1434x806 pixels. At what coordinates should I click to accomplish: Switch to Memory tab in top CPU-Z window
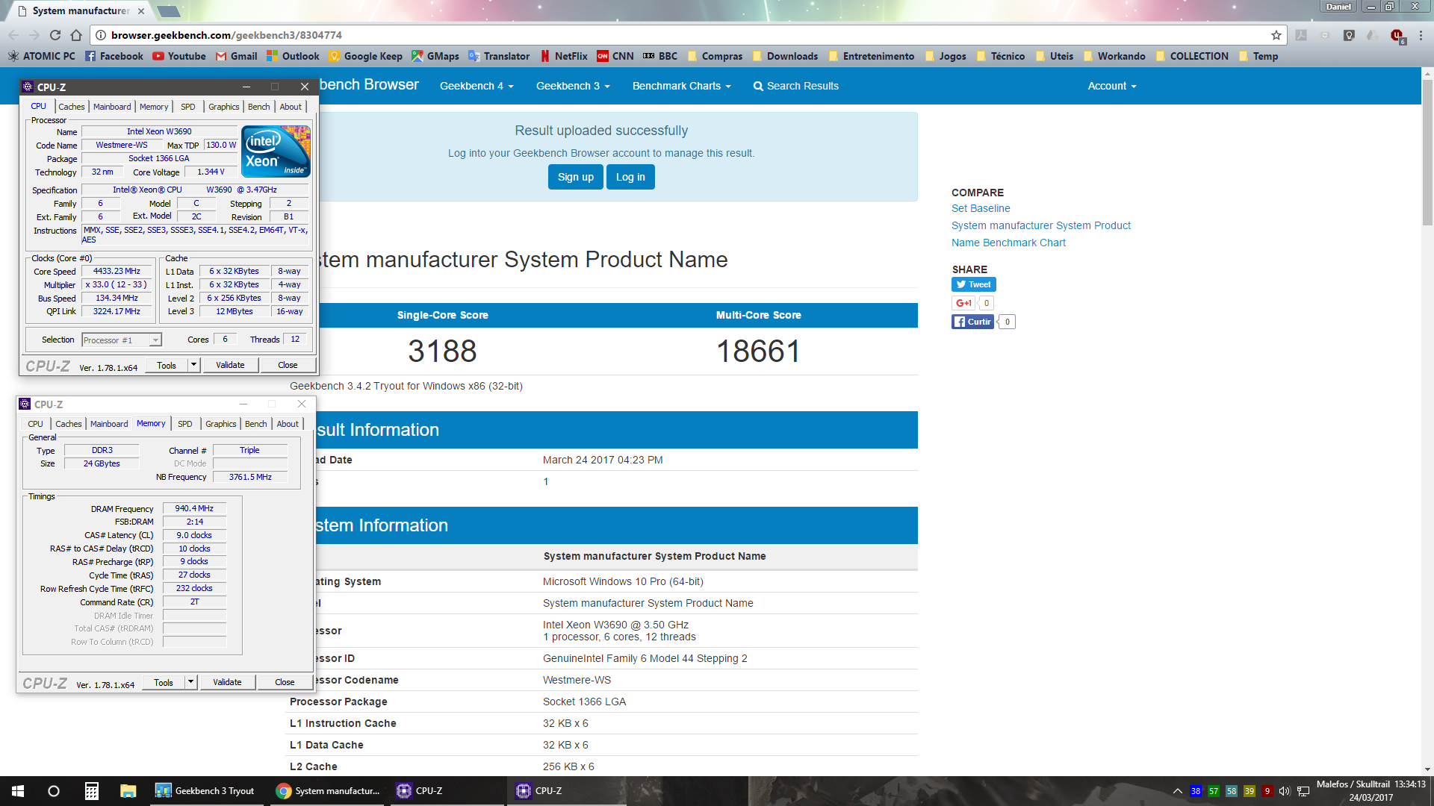[154, 107]
